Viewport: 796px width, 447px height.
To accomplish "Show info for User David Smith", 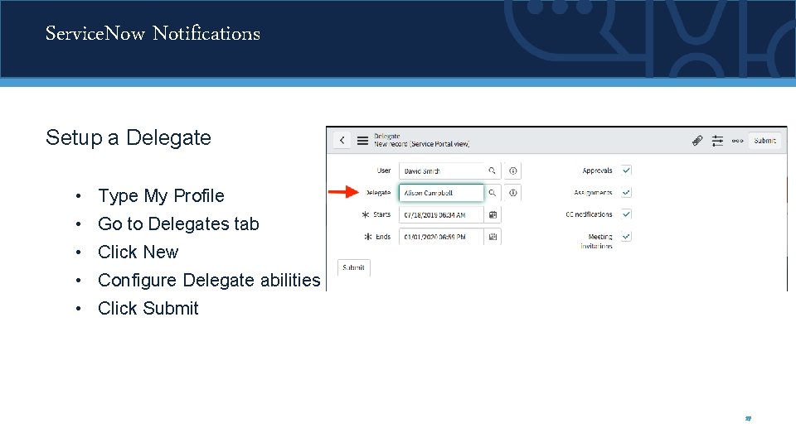I will pos(512,171).
